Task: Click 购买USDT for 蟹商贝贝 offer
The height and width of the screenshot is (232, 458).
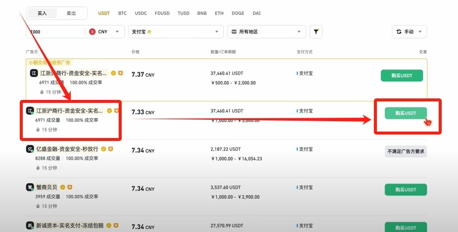Action: coord(406,189)
